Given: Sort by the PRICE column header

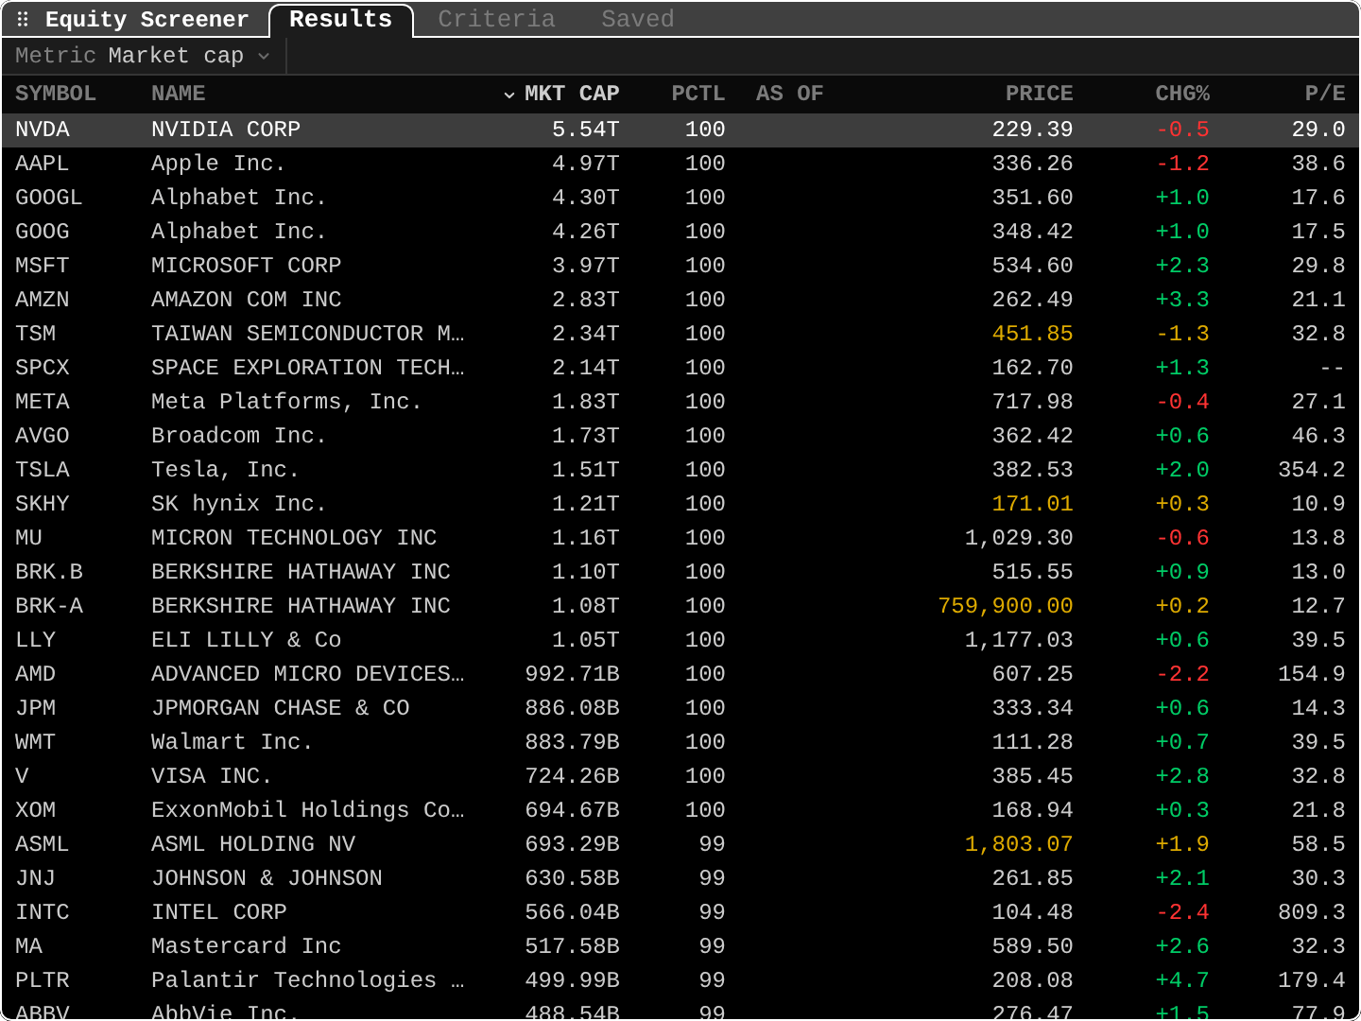Looking at the screenshot, I should (1040, 94).
